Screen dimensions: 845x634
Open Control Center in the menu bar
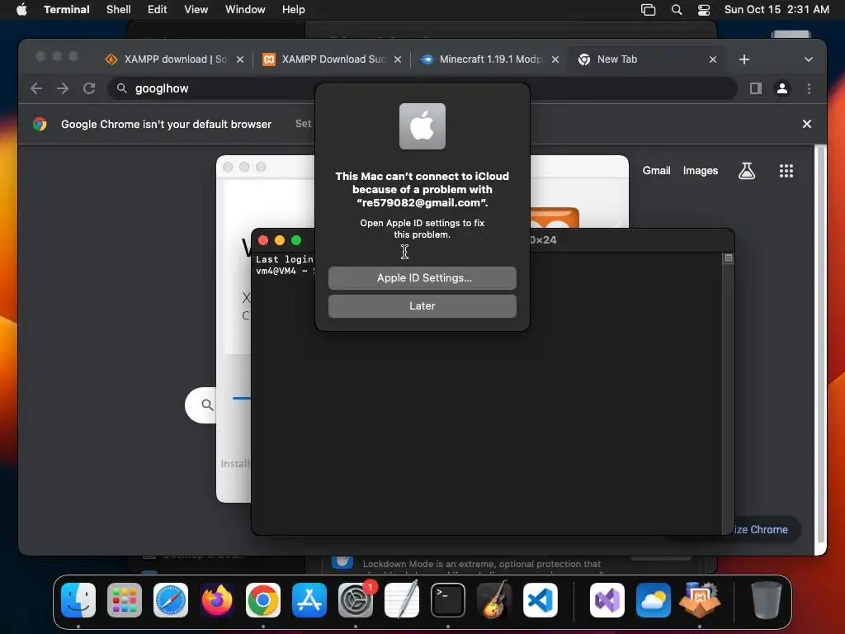coord(704,9)
